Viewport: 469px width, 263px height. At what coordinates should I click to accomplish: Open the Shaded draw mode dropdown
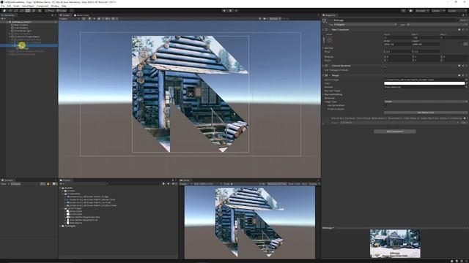70,19
